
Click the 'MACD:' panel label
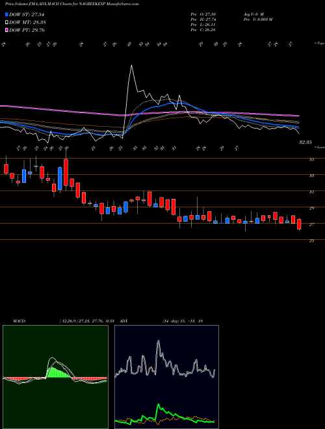click(19, 321)
